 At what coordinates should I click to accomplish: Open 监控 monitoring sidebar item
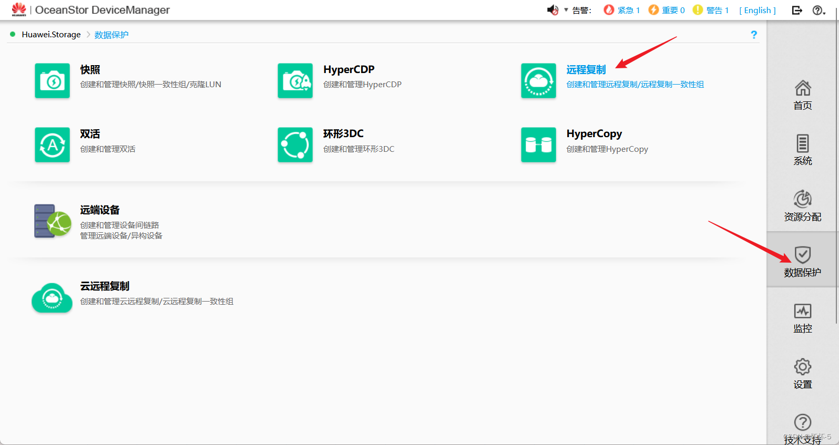802,318
